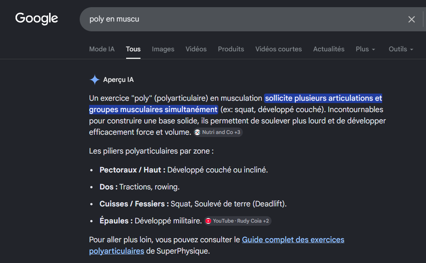Open the Outils dropdown
The width and height of the screenshot is (426, 263).
401,49
